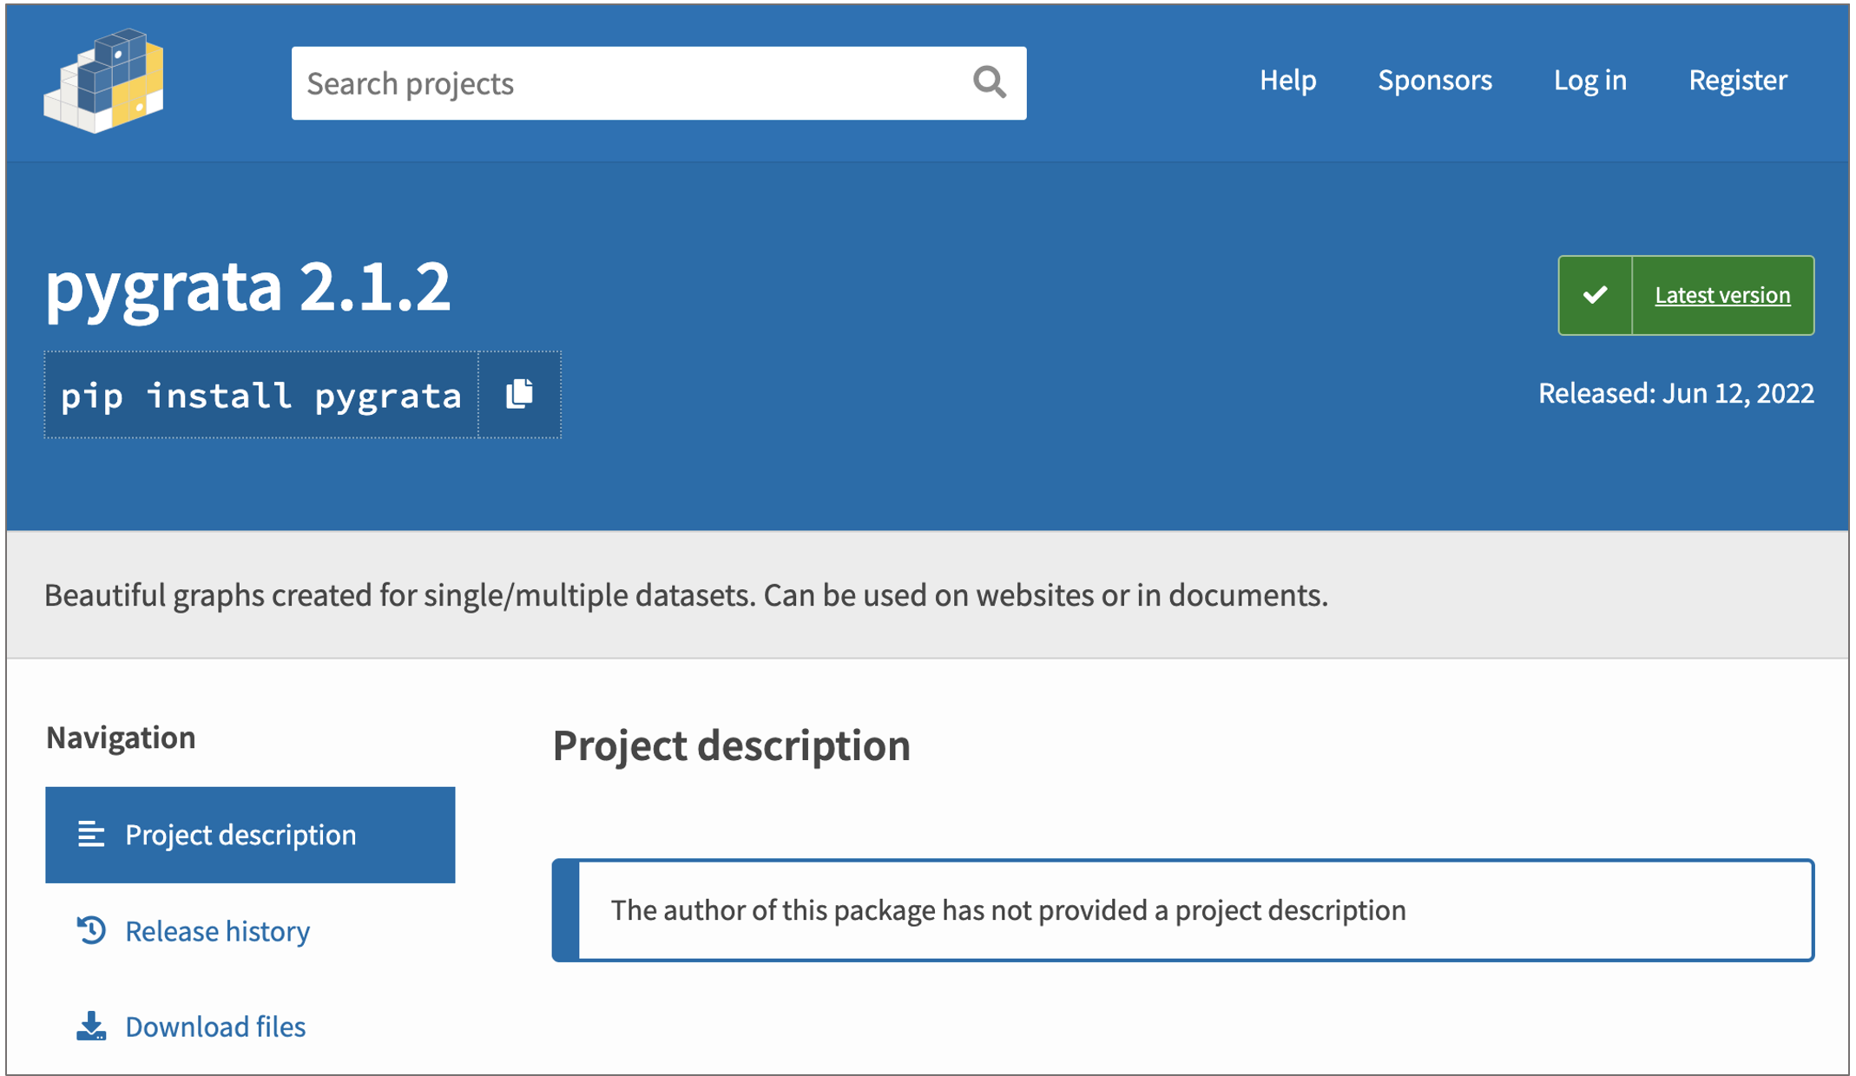Copy pip install command with clipboard icon
Viewport: 1856px width, 1076px height.
point(519,394)
